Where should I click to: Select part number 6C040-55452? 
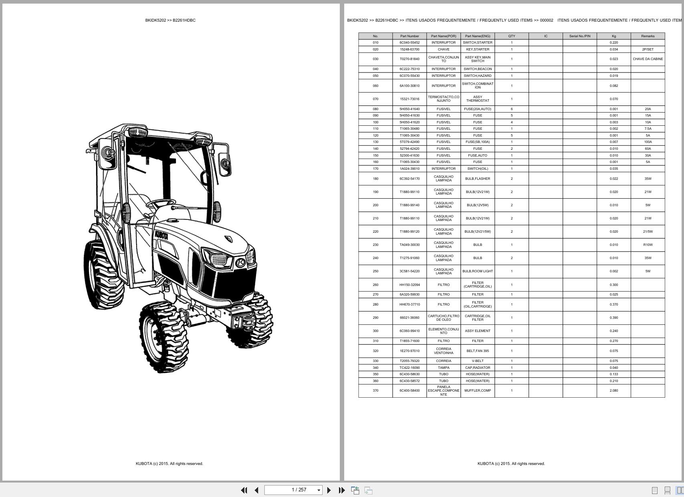pyautogui.click(x=410, y=42)
